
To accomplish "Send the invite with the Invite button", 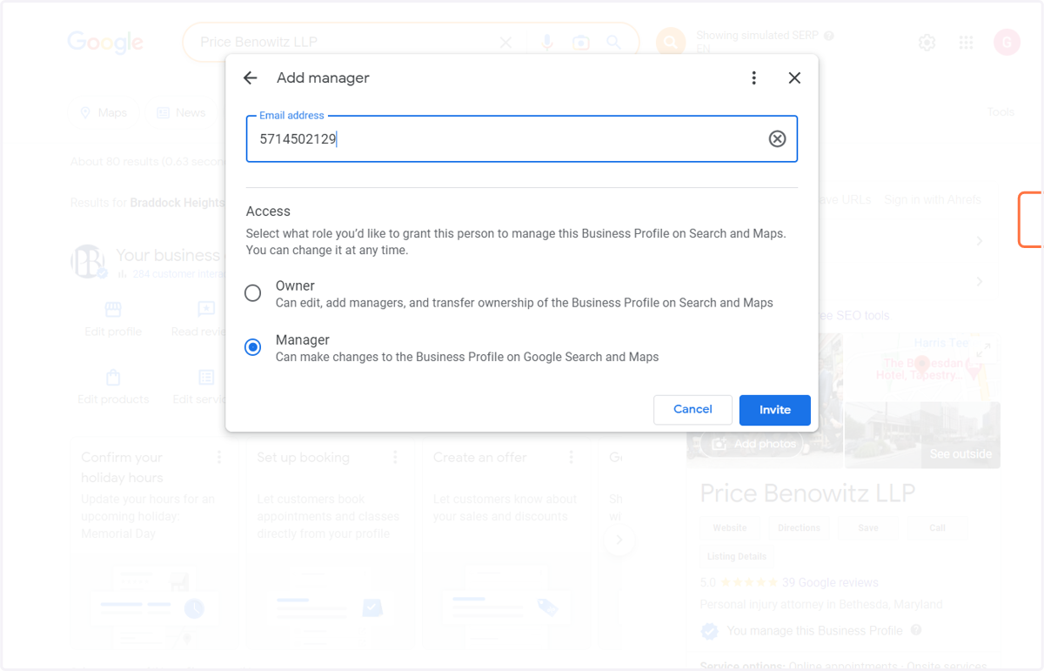I will coord(775,410).
